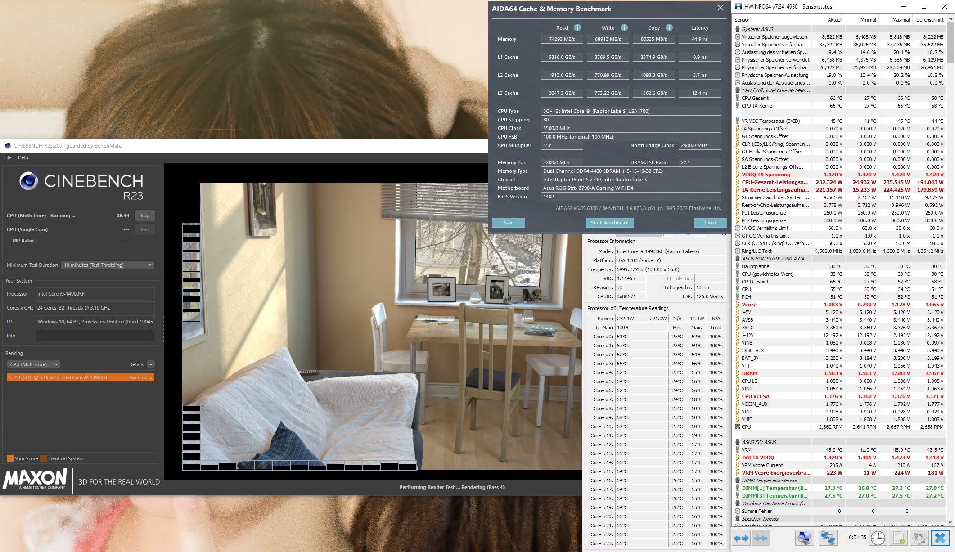Stop the Cinebench Multi Core test
Viewport: 955px width, 552px height.
[x=144, y=215]
